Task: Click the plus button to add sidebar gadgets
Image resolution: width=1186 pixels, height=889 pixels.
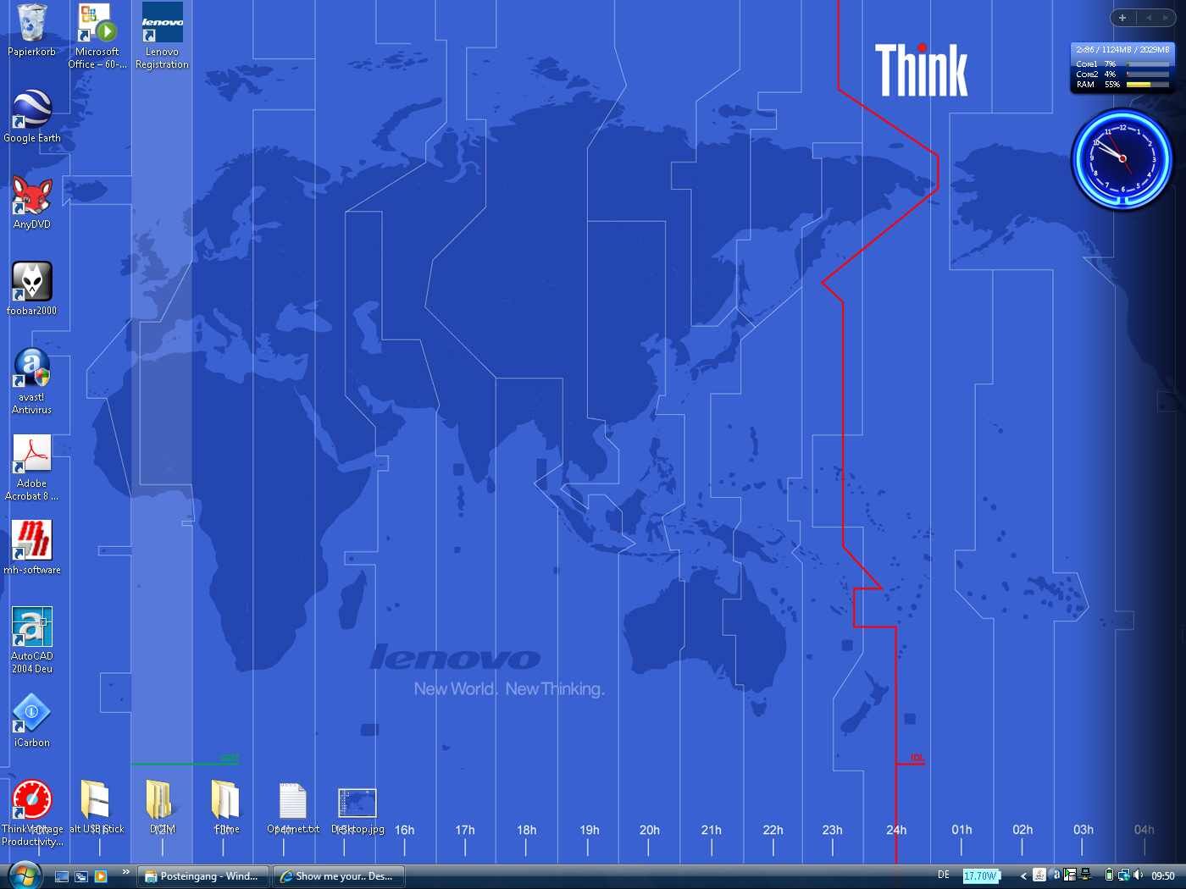Action: coord(1122,18)
